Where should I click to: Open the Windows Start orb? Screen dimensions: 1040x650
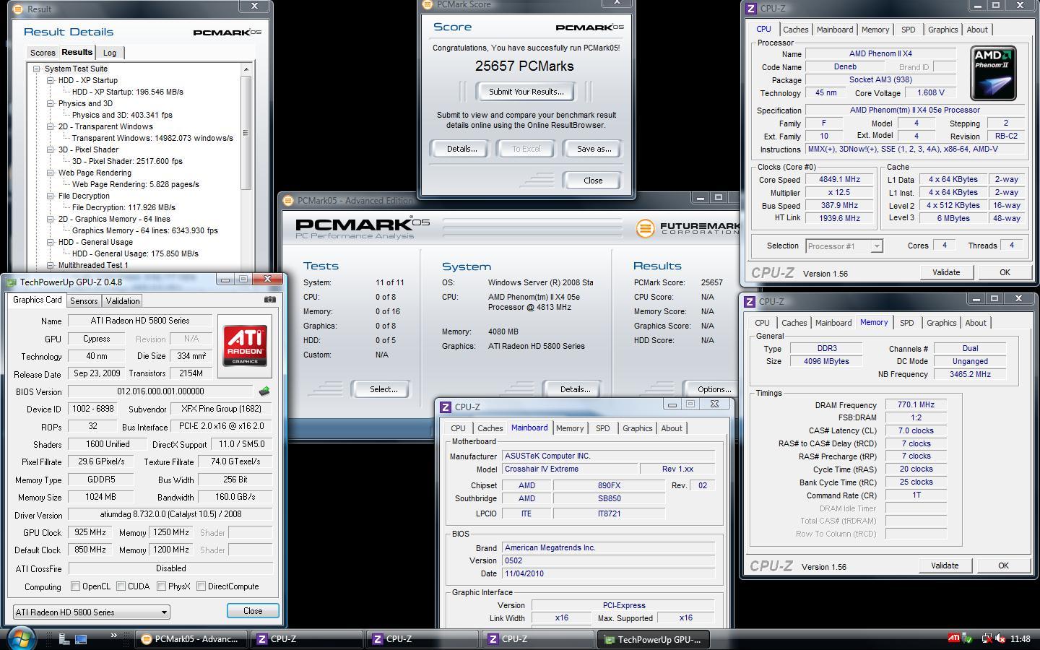click(21, 638)
